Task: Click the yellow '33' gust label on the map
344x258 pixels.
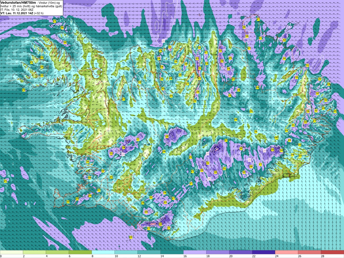Action: [x=197, y=58]
